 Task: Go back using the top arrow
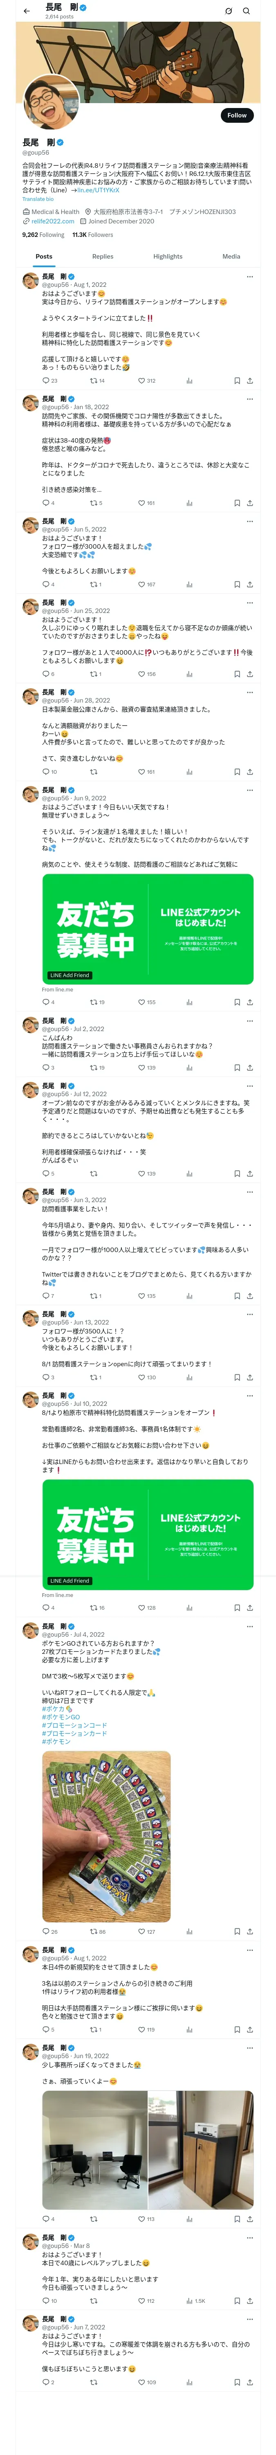27,11
